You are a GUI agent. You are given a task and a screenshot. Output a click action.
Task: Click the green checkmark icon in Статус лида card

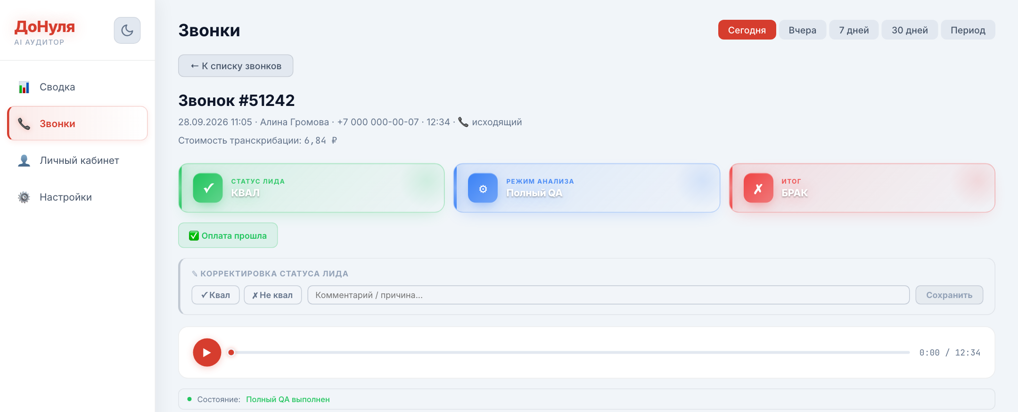pyautogui.click(x=208, y=188)
